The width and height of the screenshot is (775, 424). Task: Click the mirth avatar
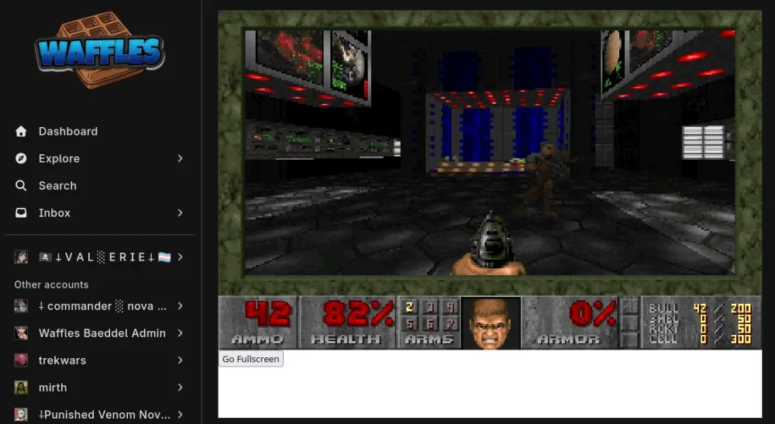click(x=21, y=388)
